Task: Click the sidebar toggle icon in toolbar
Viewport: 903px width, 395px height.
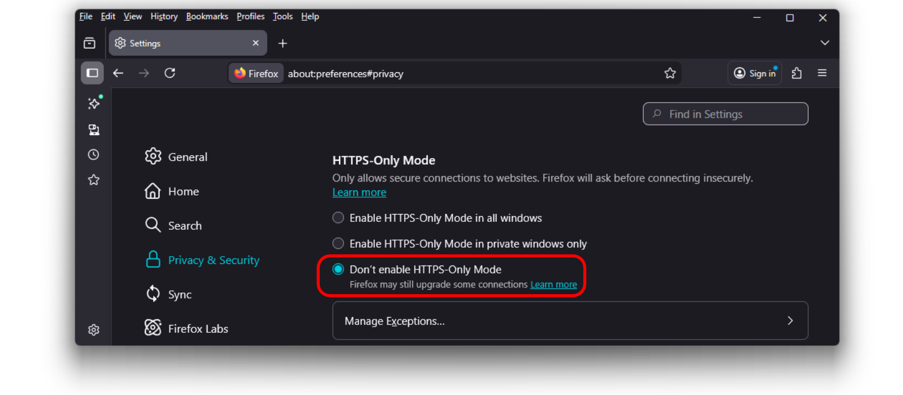Action: point(92,73)
